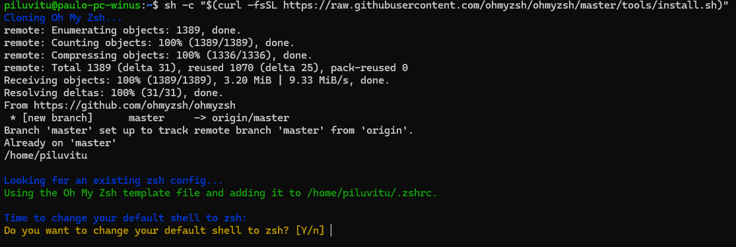Click the '[new branch]' text
The image size is (736, 247).
[x=57, y=118]
